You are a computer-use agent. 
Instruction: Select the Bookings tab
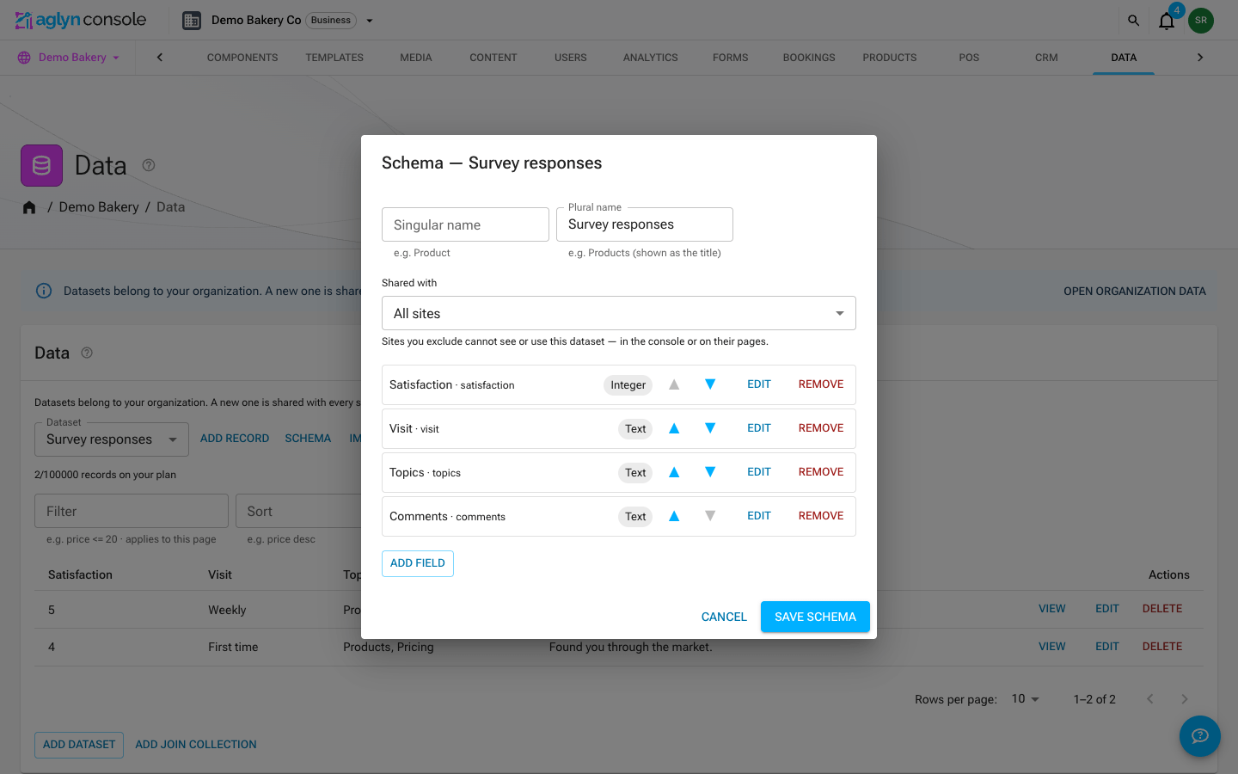809,58
